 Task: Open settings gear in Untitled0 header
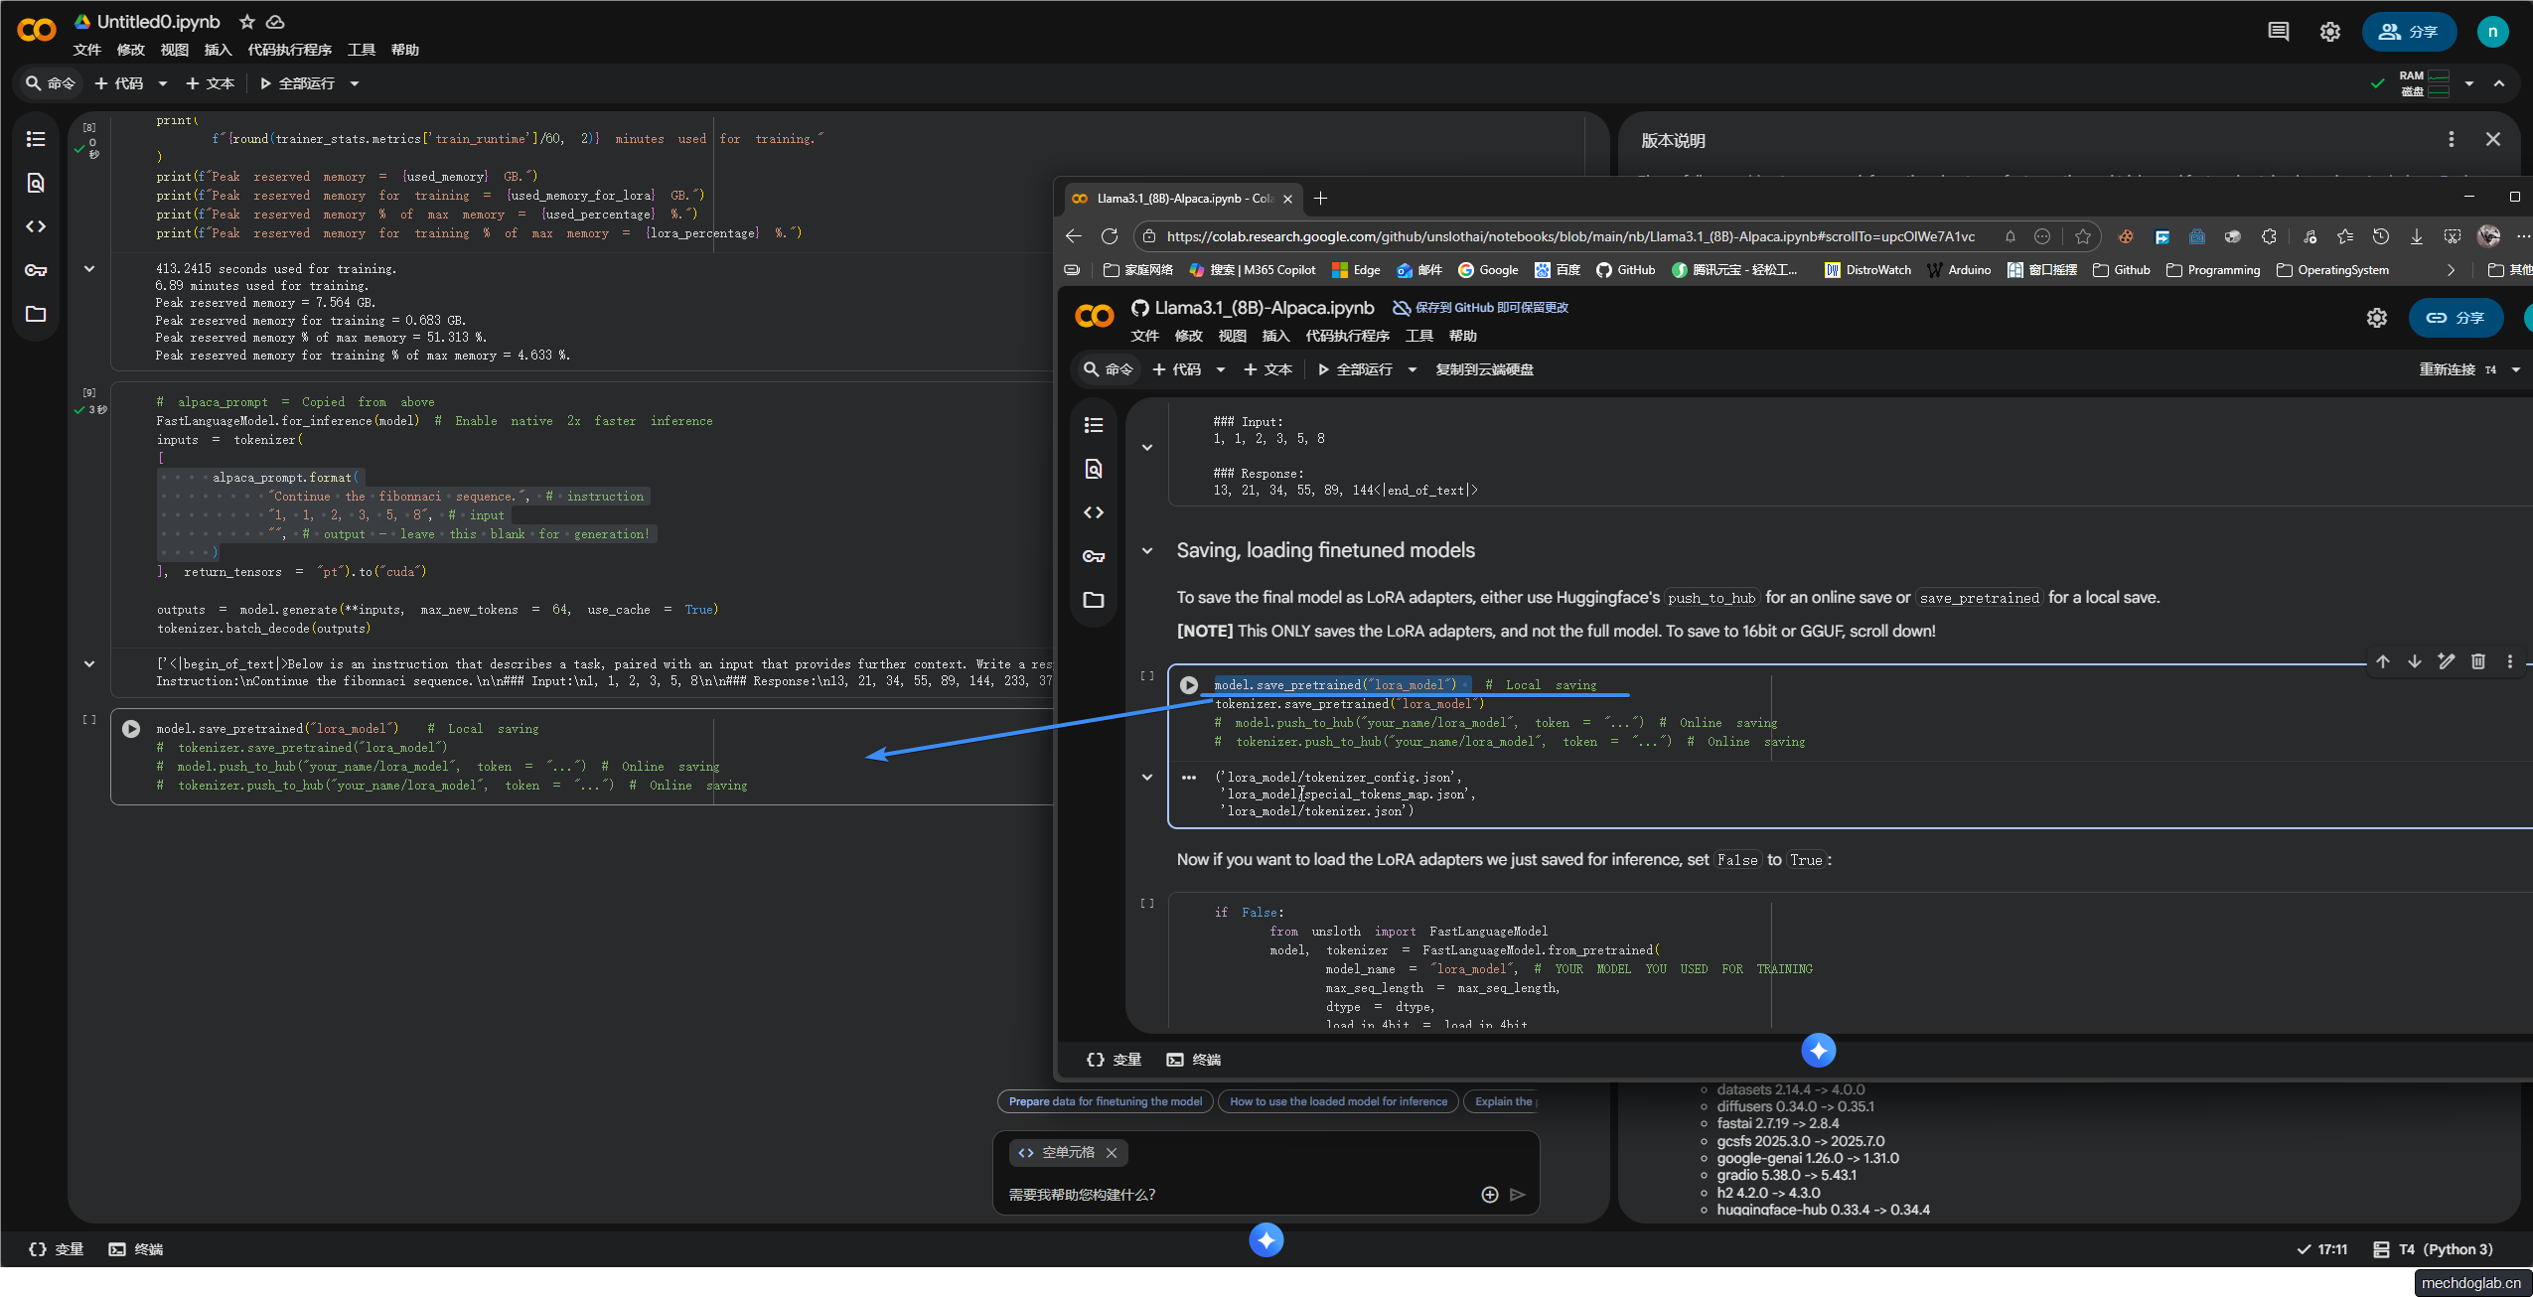point(2330,32)
